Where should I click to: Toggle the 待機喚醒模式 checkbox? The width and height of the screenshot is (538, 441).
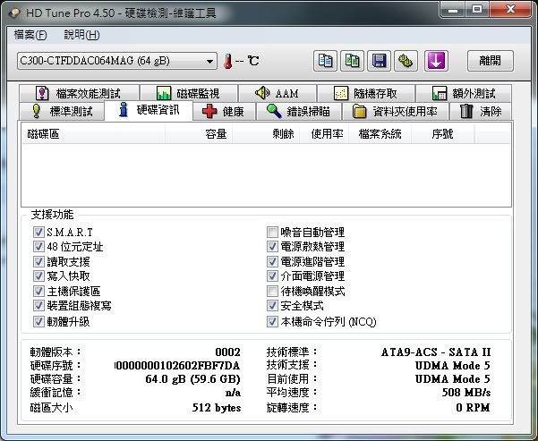pos(272,291)
